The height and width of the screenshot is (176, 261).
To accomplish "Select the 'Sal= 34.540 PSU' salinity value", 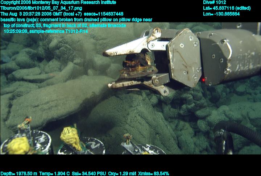I will (89, 174).
